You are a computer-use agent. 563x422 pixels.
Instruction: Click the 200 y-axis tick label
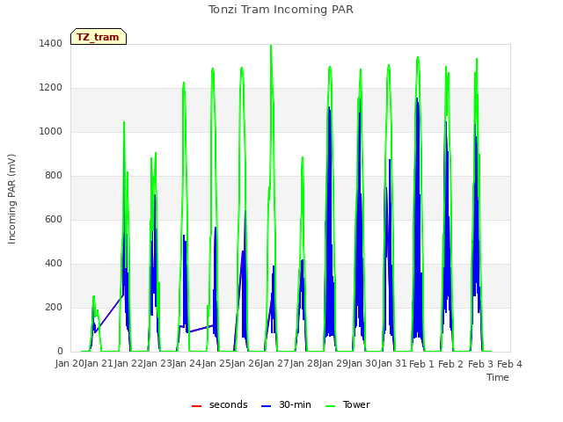coord(54,308)
